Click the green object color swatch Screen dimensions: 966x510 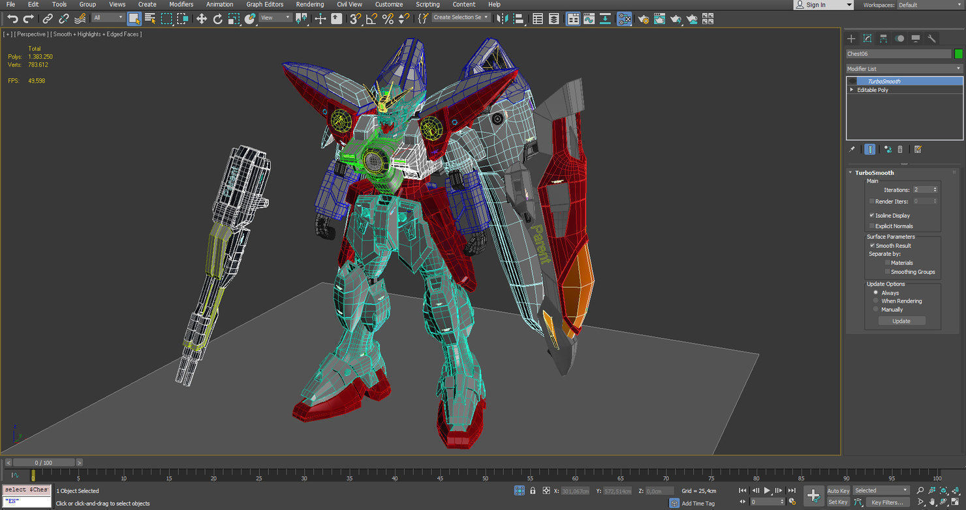[959, 53]
